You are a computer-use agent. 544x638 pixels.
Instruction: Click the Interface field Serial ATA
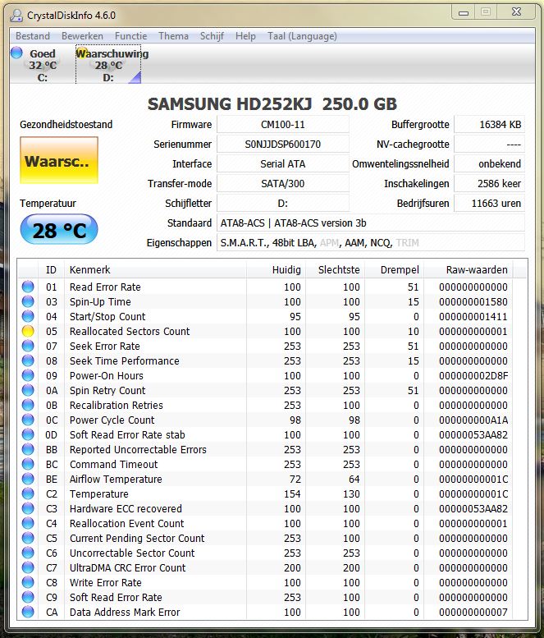283,163
